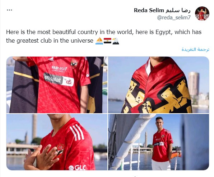Image resolution: width=214 pixels, height=177 pixels.
Task: Click the tweet text about Egypt
Action: [104, 36]
